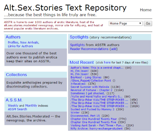This screenshot has height=133, width=156.
Task: Open the ASSM Search link
Action: (18, 109)
